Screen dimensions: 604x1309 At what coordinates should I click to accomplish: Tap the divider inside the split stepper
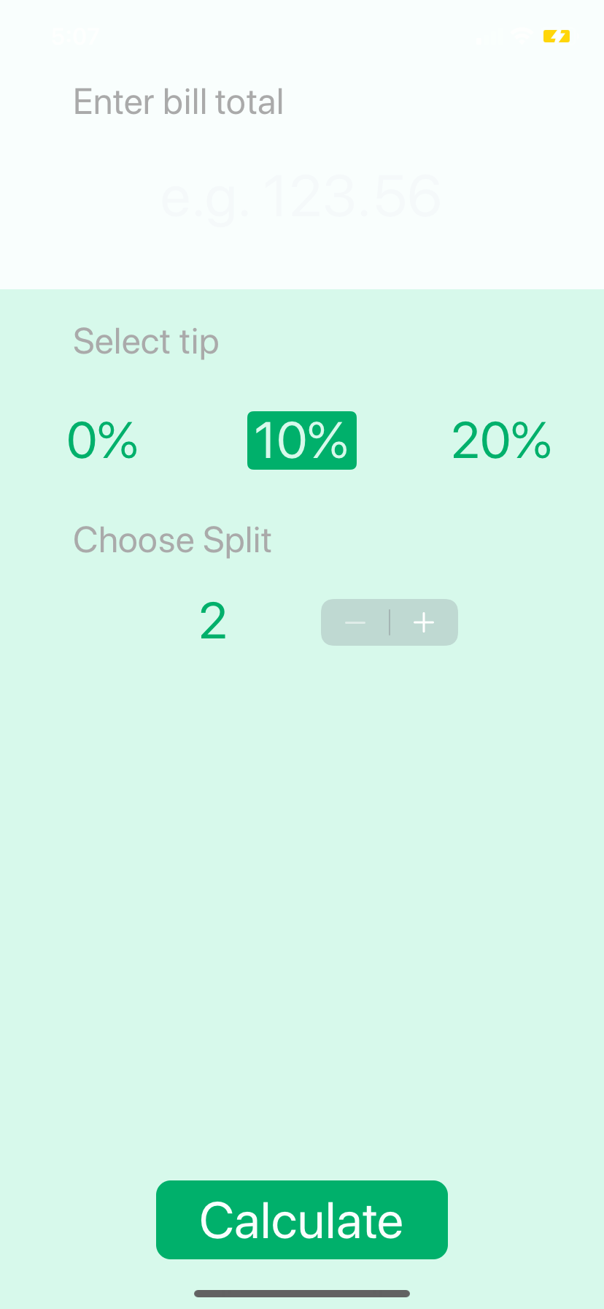click(390, 622)
